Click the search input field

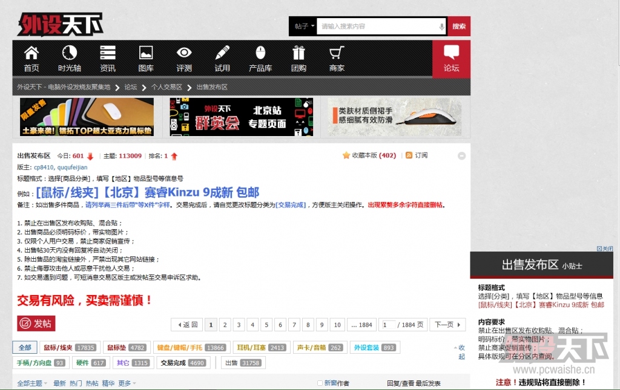pyautogui.click(x=381, y=27)
